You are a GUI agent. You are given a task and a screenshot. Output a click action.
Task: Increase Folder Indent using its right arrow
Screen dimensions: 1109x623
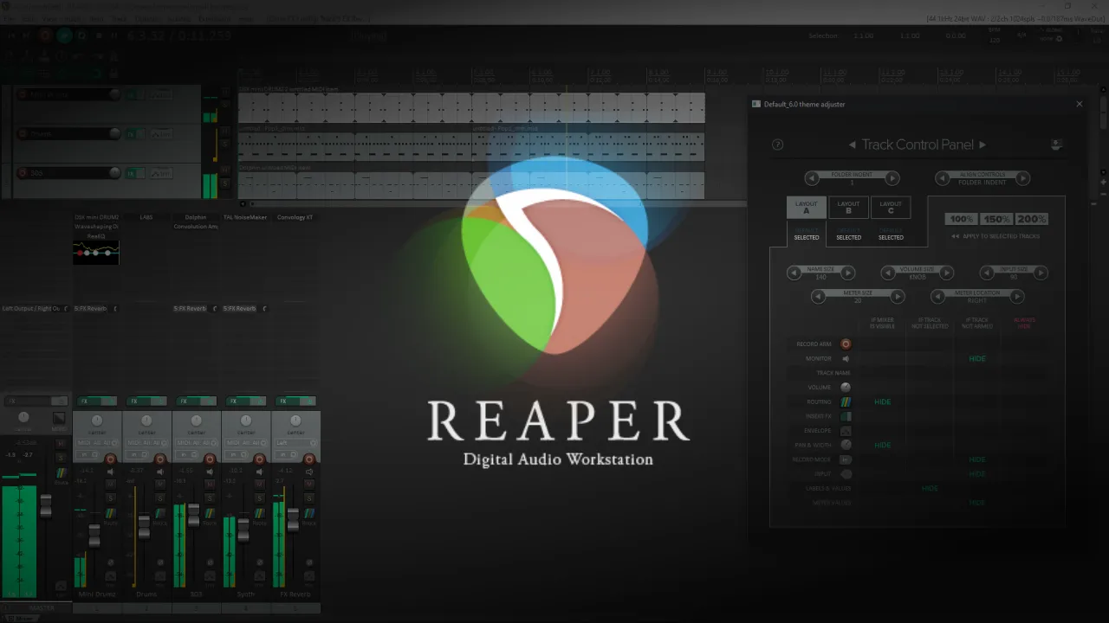point(892,178)
